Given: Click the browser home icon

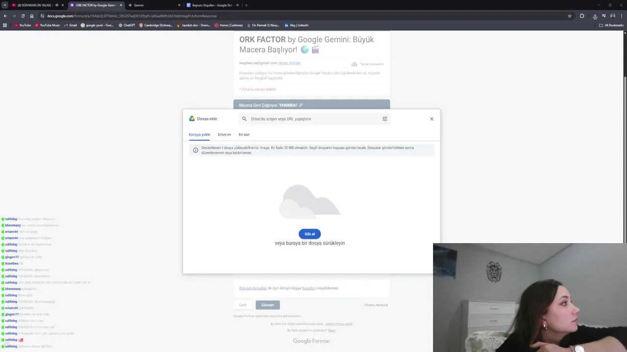Looking at the screenshot, I should (32, 16).
